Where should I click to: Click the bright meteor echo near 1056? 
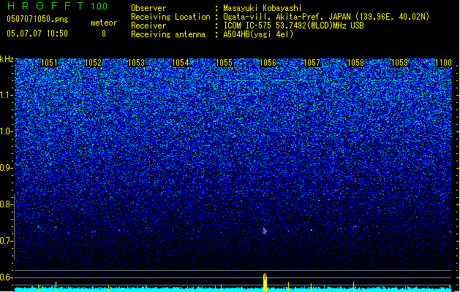click(x=265, y=231)
